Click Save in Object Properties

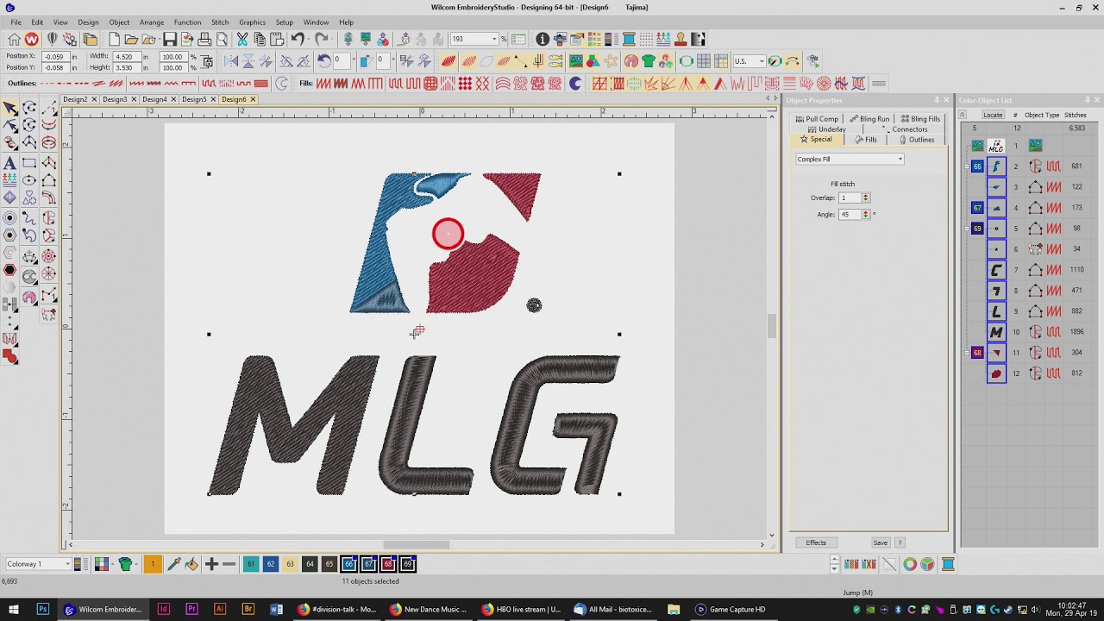880,543
